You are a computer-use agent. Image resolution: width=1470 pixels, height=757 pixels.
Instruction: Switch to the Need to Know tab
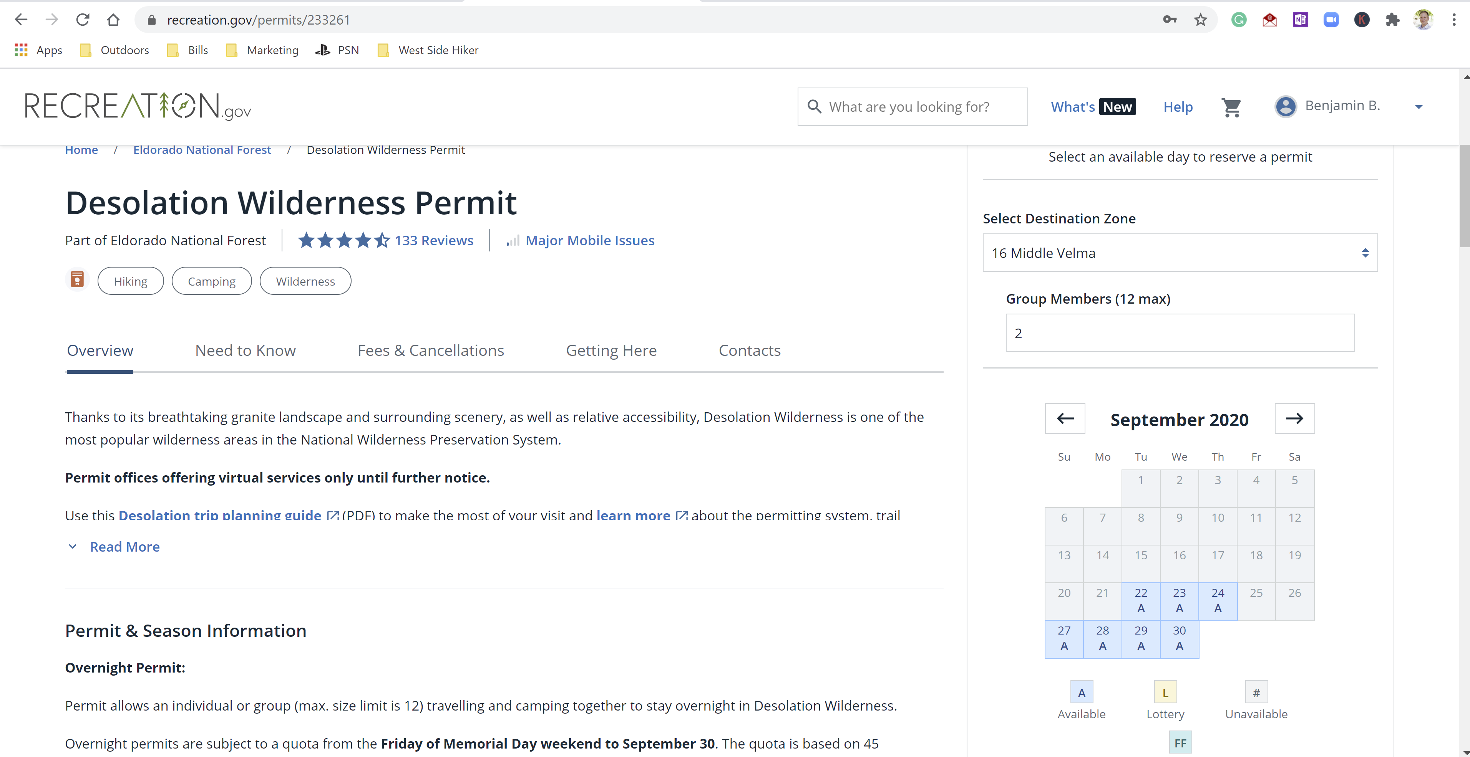pos(246,350)
